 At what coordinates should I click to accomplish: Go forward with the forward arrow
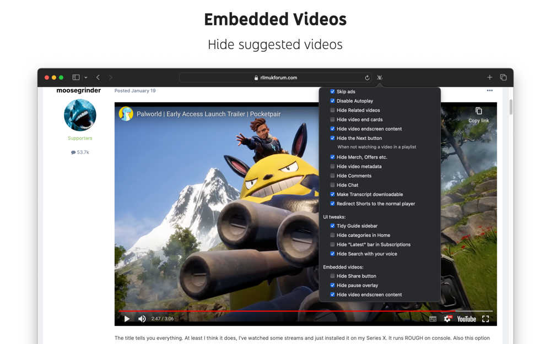110,77
